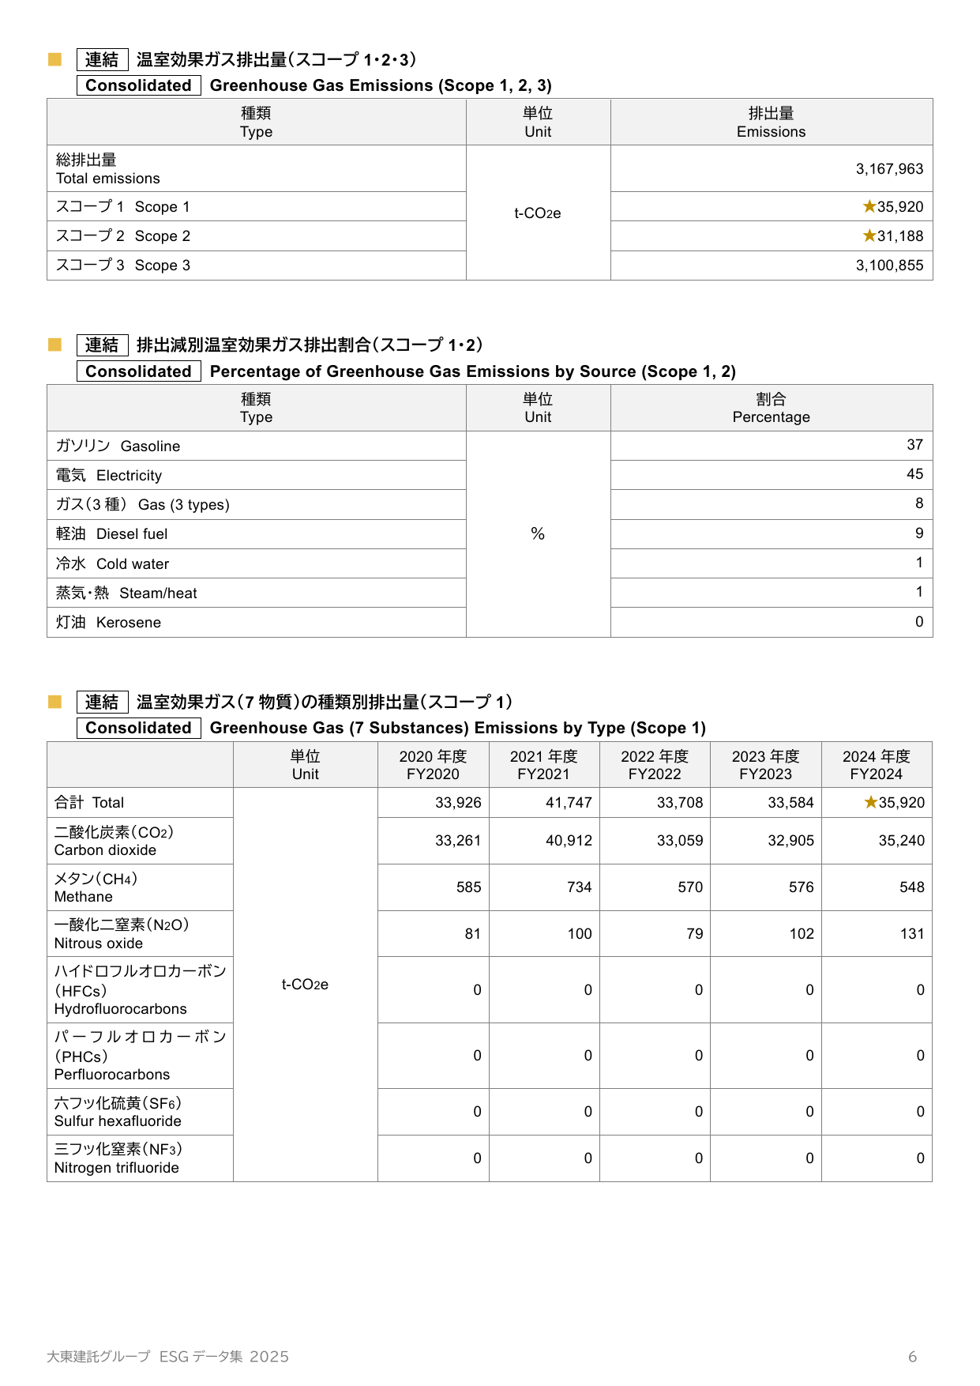Click the FY2021 carbon dioxide value 40,912
980x1386 pixels.
[569, 841]
